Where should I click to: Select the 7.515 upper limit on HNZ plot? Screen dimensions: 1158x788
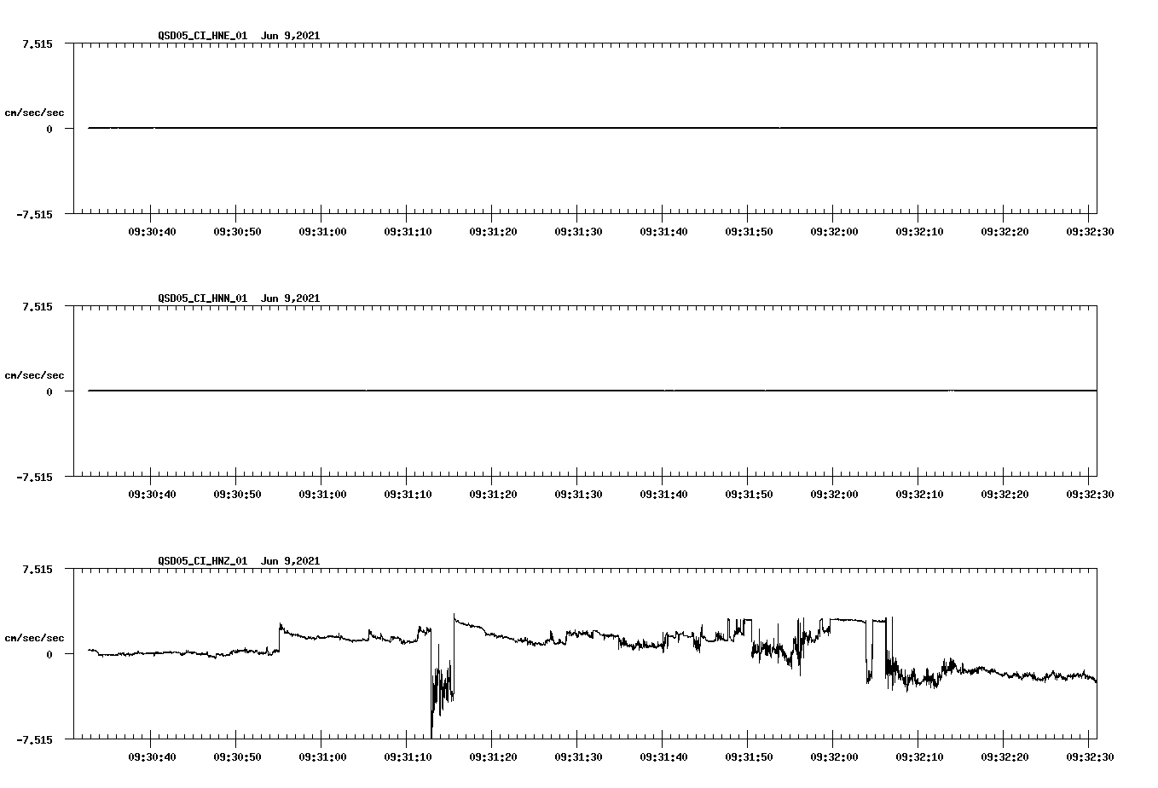click(x=38, y=569)
